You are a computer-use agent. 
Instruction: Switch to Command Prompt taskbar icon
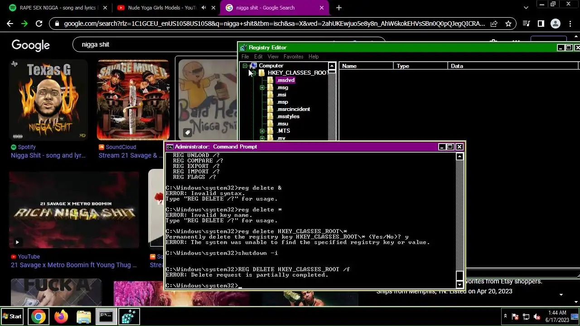(106, 316)
